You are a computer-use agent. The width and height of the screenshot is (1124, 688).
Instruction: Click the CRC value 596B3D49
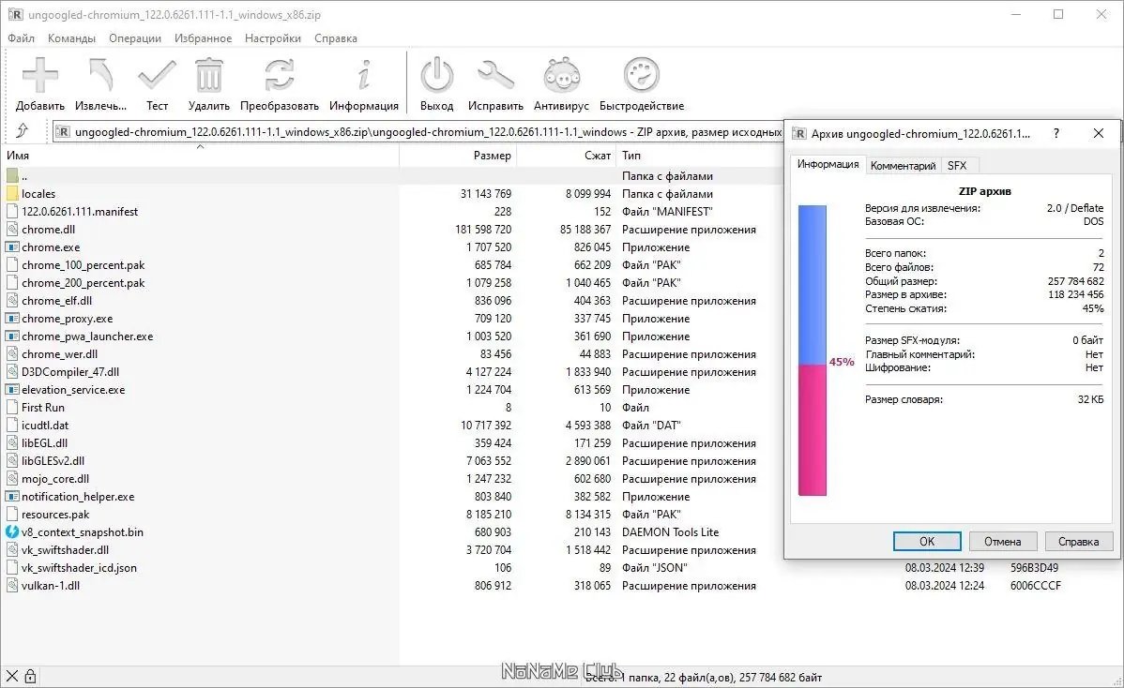pyautogui.click(x=1034, y=568)
